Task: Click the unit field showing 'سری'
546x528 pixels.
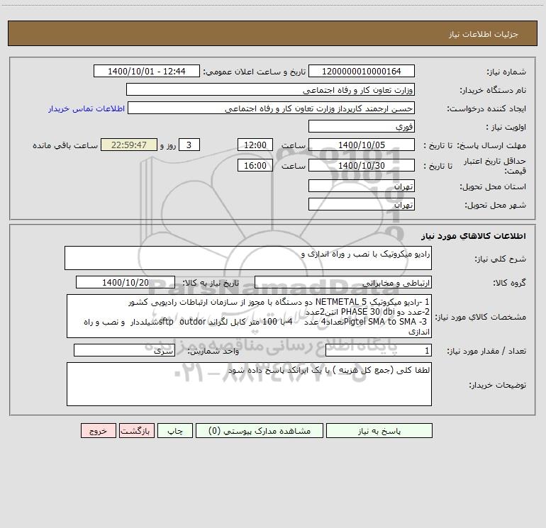Action: coord(124,350)
